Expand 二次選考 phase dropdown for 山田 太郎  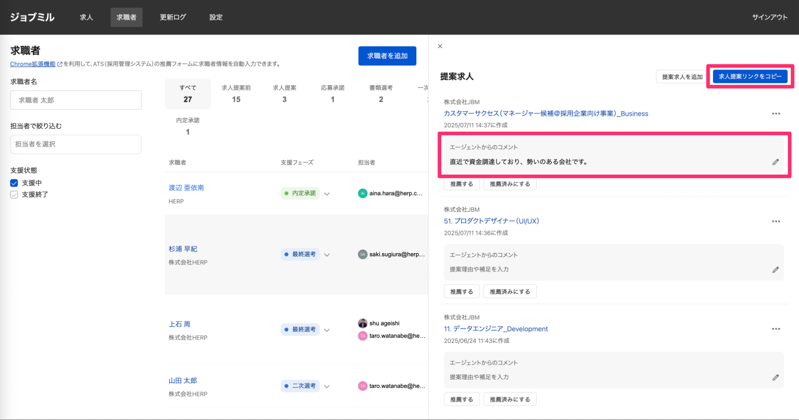coord(327,386)
